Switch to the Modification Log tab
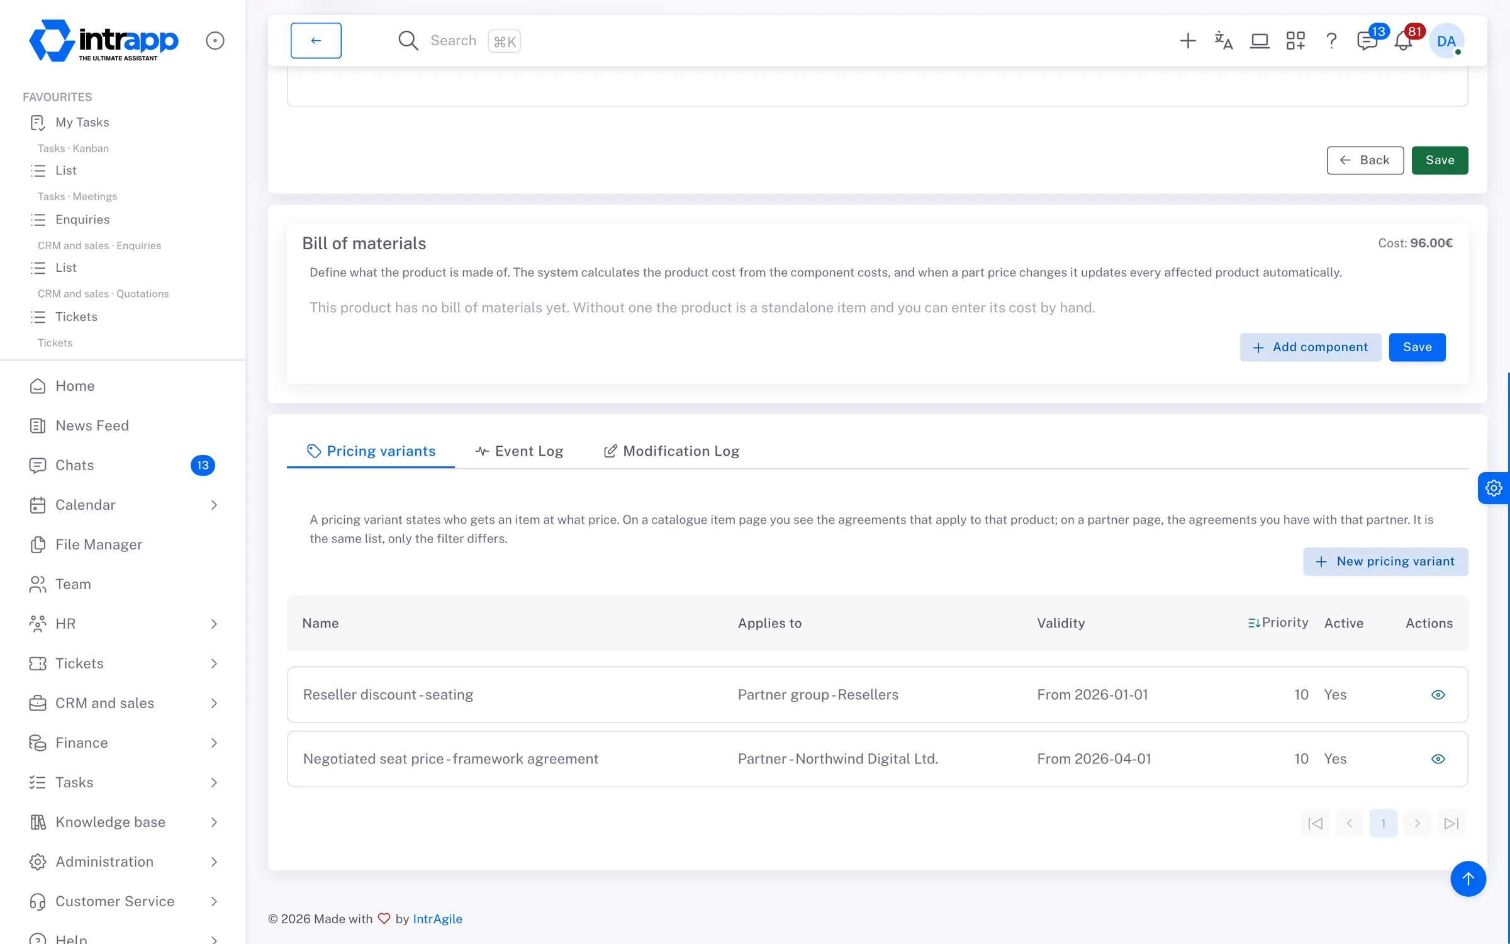1510x944 pixels. (x=671, y=451)
